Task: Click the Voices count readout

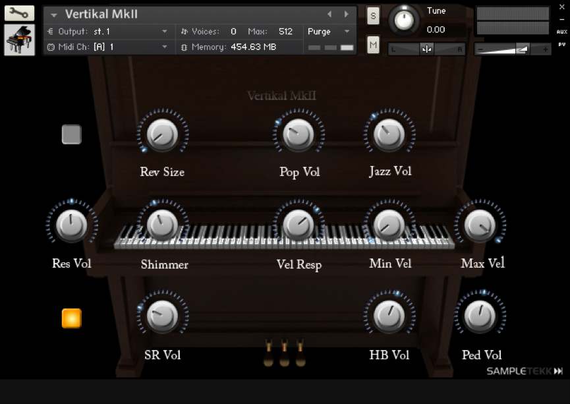Action: click(x=233, y=32)
